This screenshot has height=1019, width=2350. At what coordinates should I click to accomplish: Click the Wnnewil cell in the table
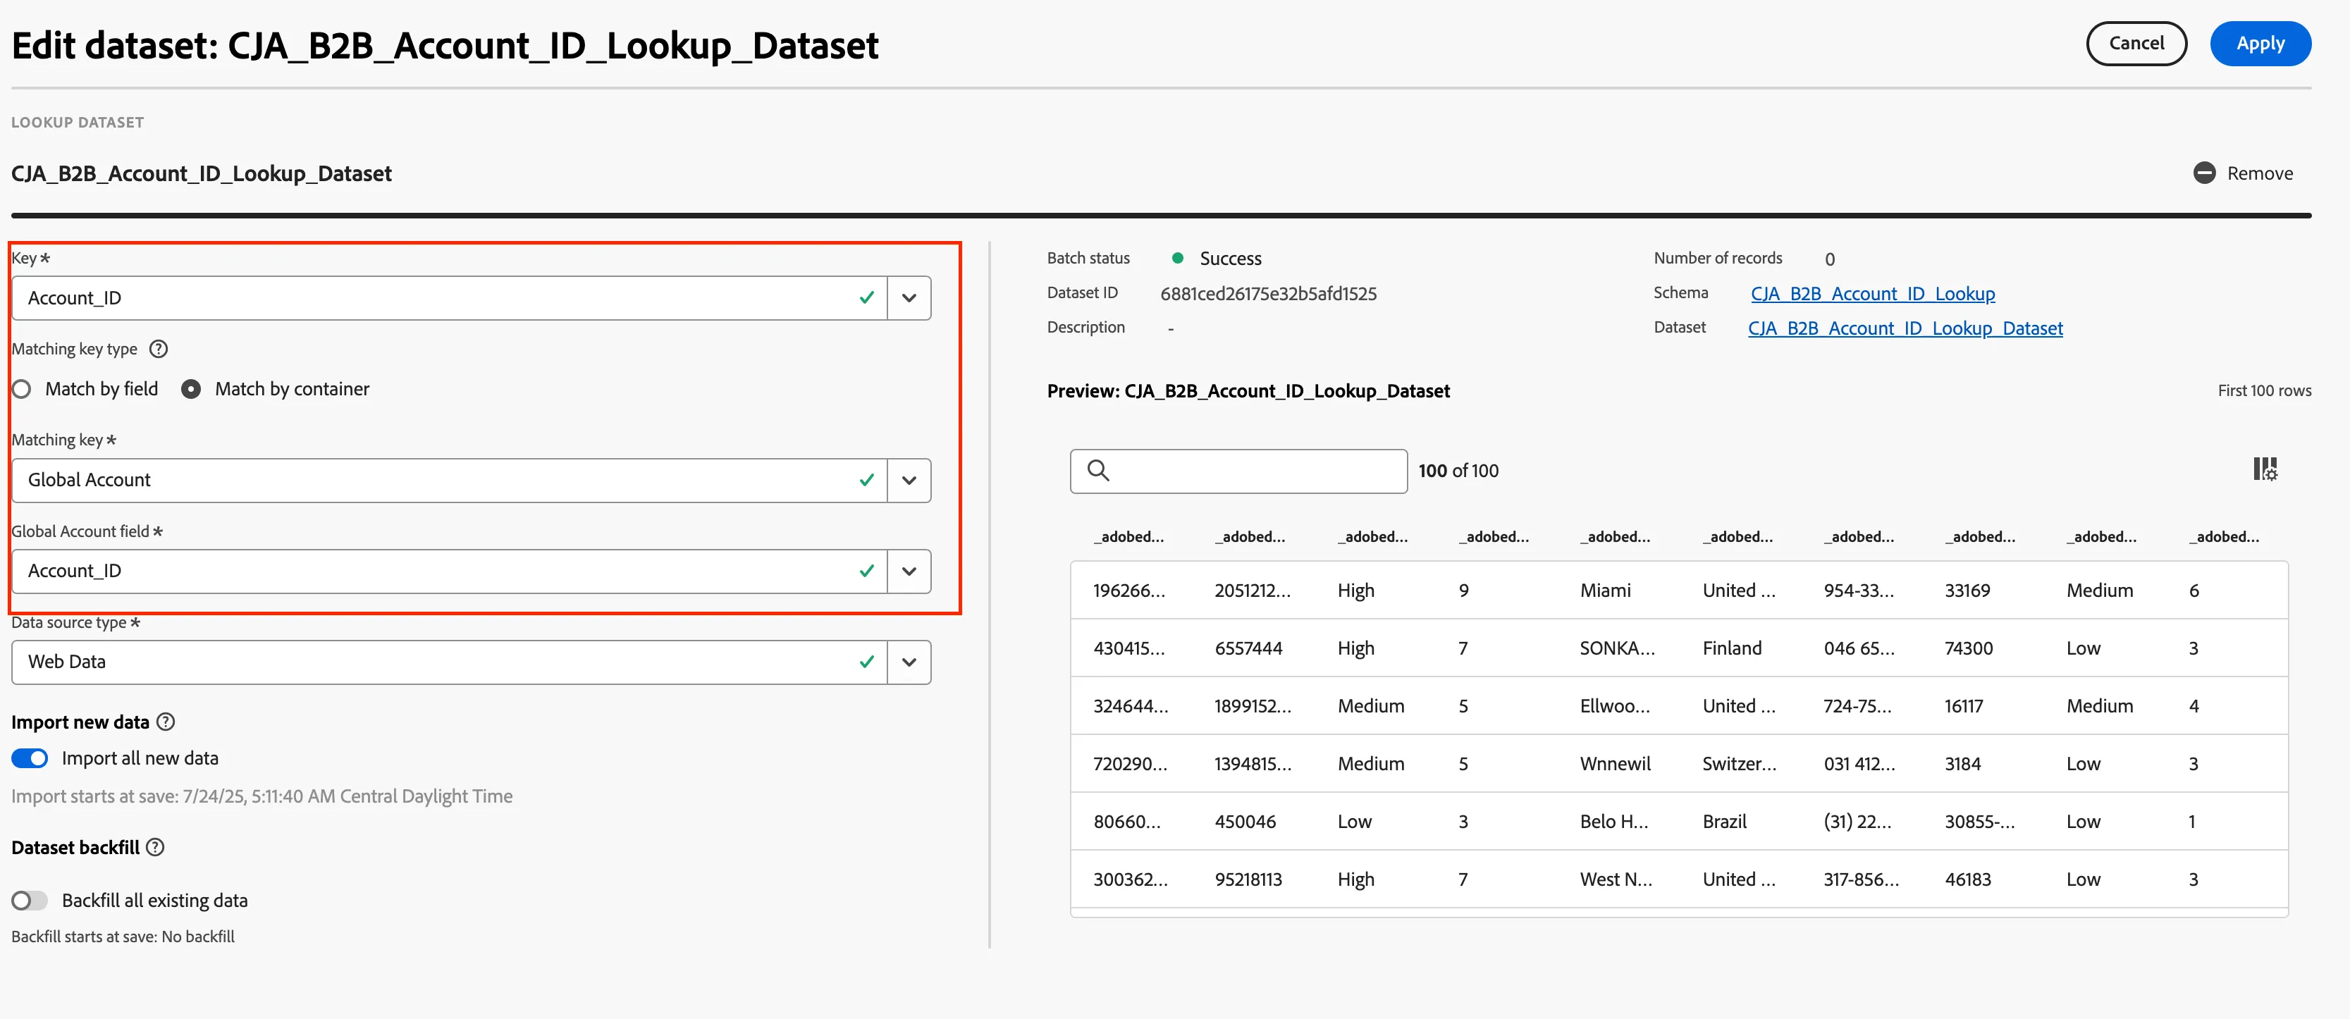pyautogui.click(x=1616, y=765)
